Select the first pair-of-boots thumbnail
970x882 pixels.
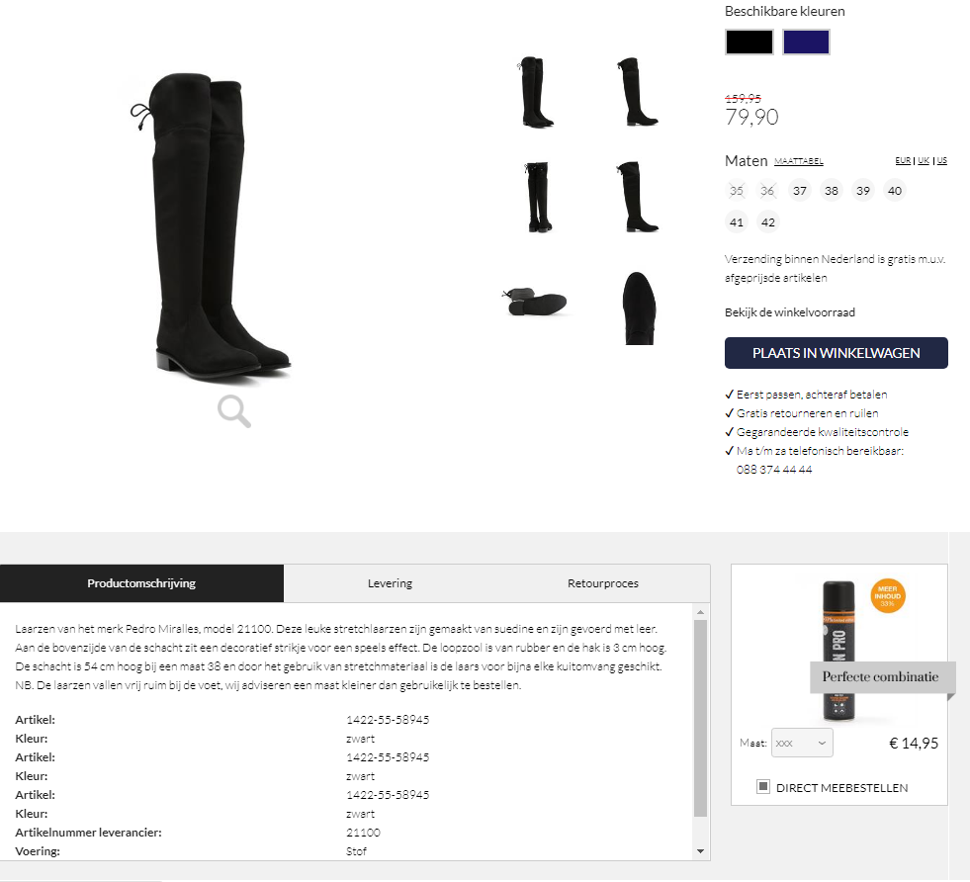pyautogui.click(x=536, y=92)
